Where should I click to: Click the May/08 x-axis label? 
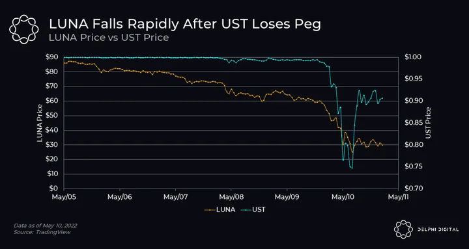click(x=231, y=197)
